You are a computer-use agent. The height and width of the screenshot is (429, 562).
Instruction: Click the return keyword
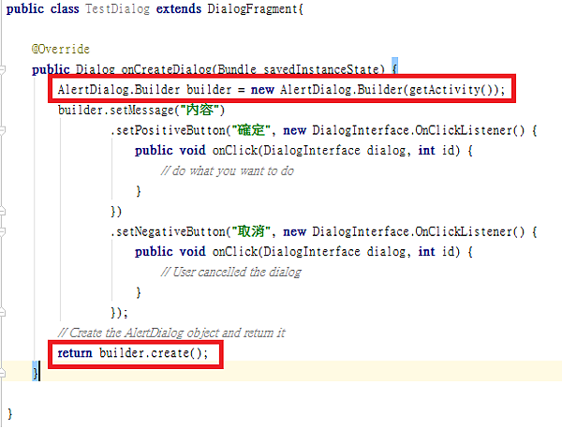point(75,353)
